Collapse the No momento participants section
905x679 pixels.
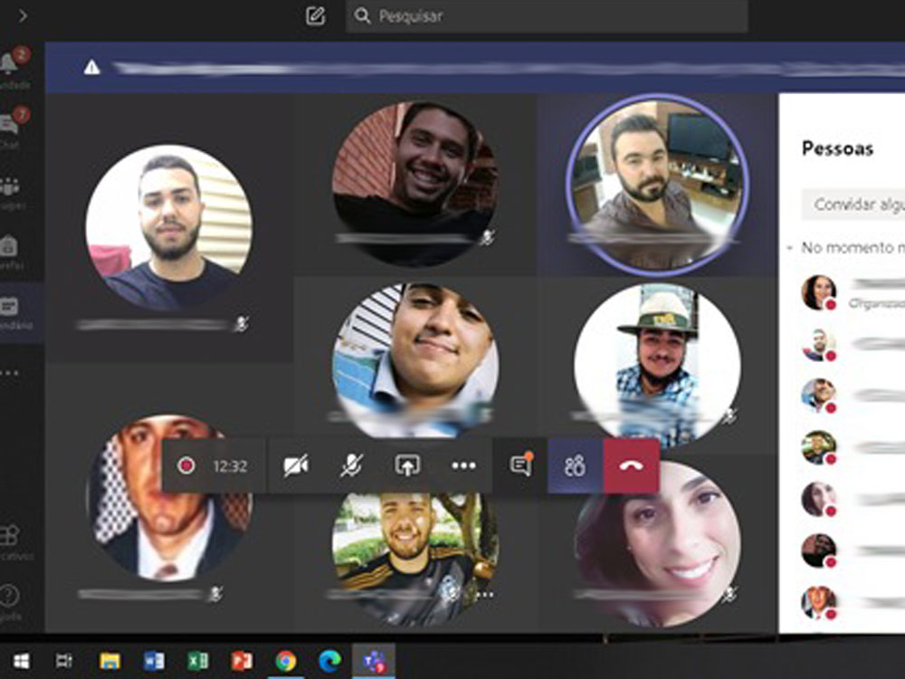click(789, 248)
